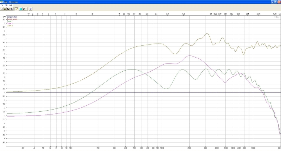Create a new file with the blank page icon

(x=2, y=9)
